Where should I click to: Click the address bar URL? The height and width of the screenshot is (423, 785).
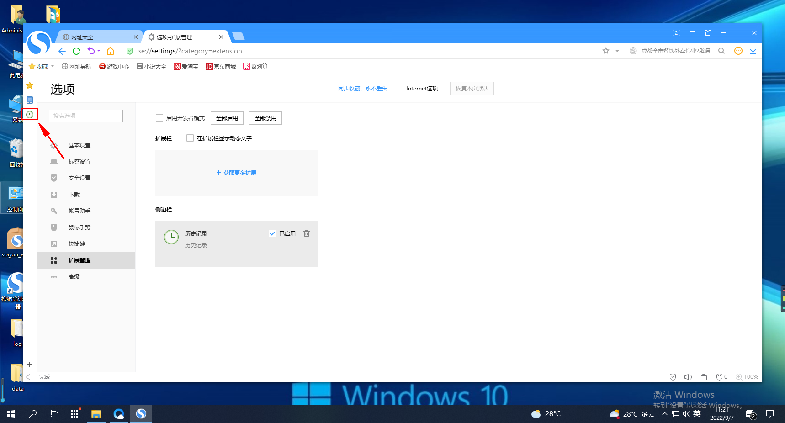190,51
